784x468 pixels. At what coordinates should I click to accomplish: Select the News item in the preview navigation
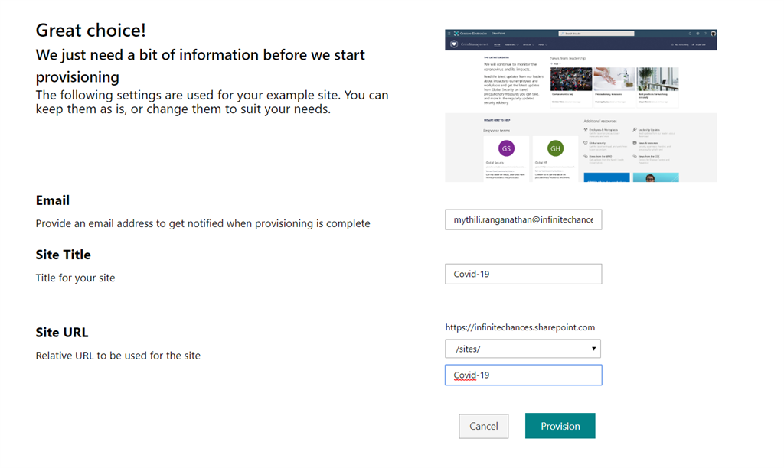(541, 45)
